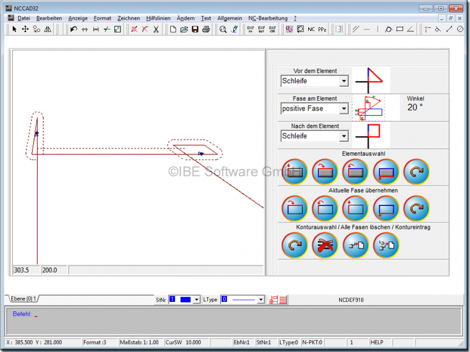This screenshot has width=470, height=352.
Task: Open a file via folder icon
Action: [184, 29]
